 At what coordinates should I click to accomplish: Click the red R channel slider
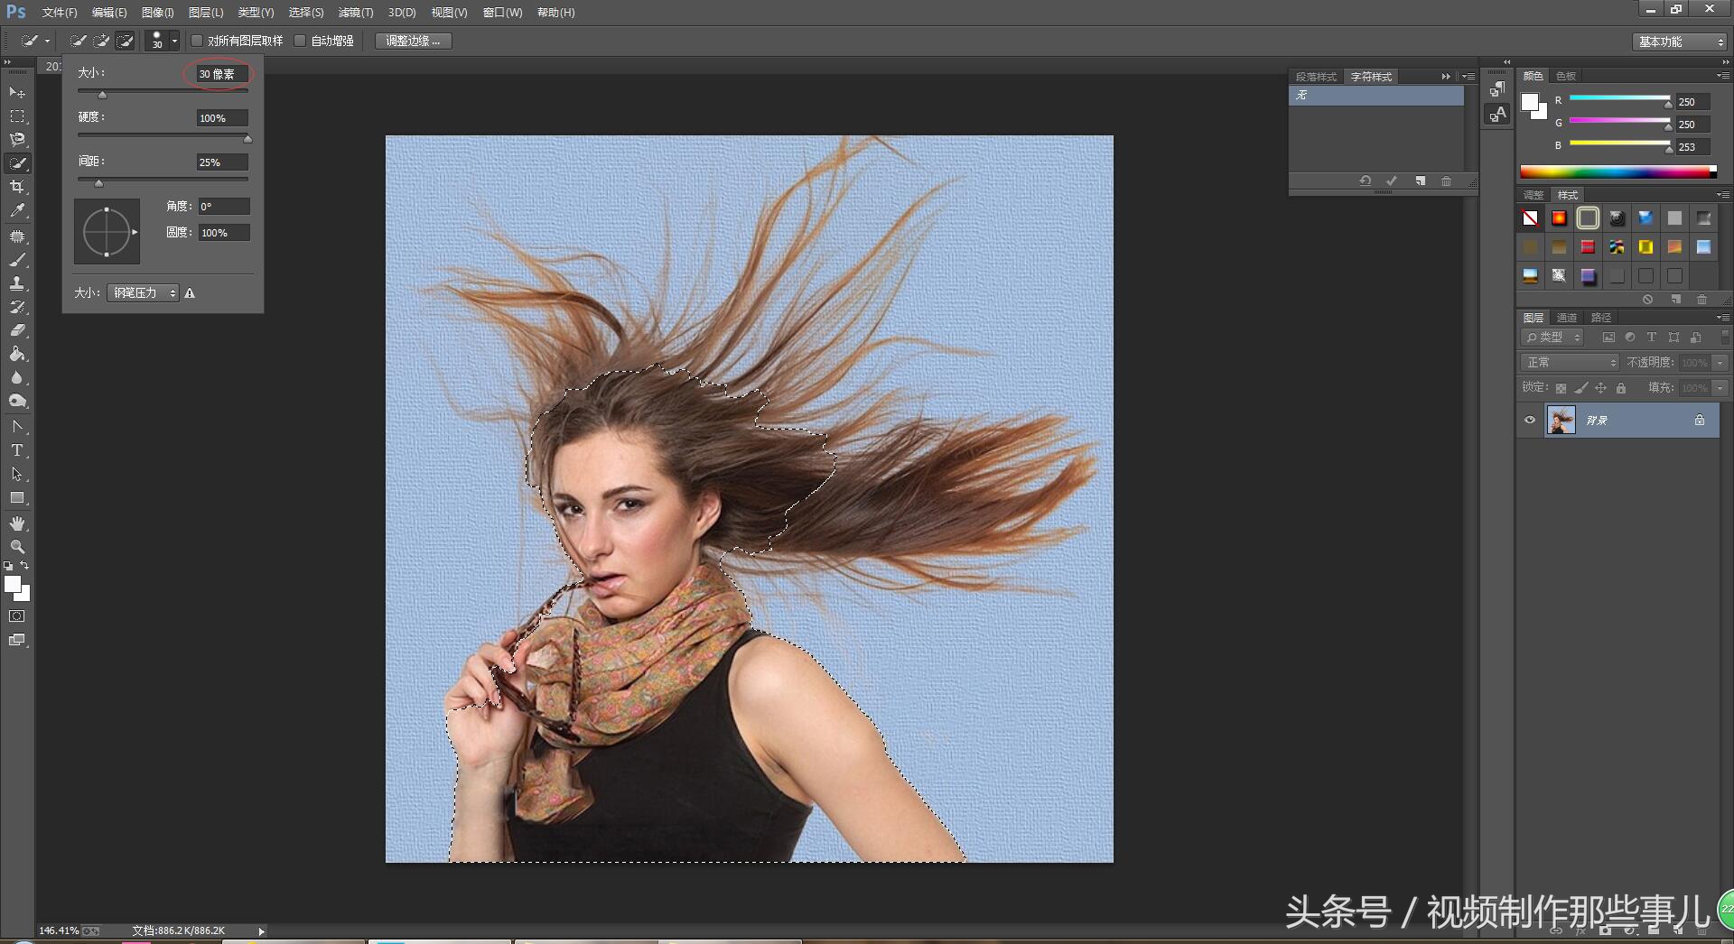pos(1619,98)
